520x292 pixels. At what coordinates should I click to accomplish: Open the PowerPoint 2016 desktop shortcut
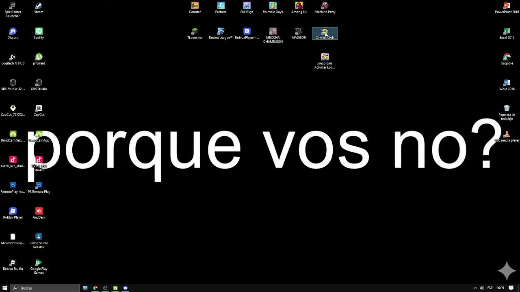click(507, 8)
